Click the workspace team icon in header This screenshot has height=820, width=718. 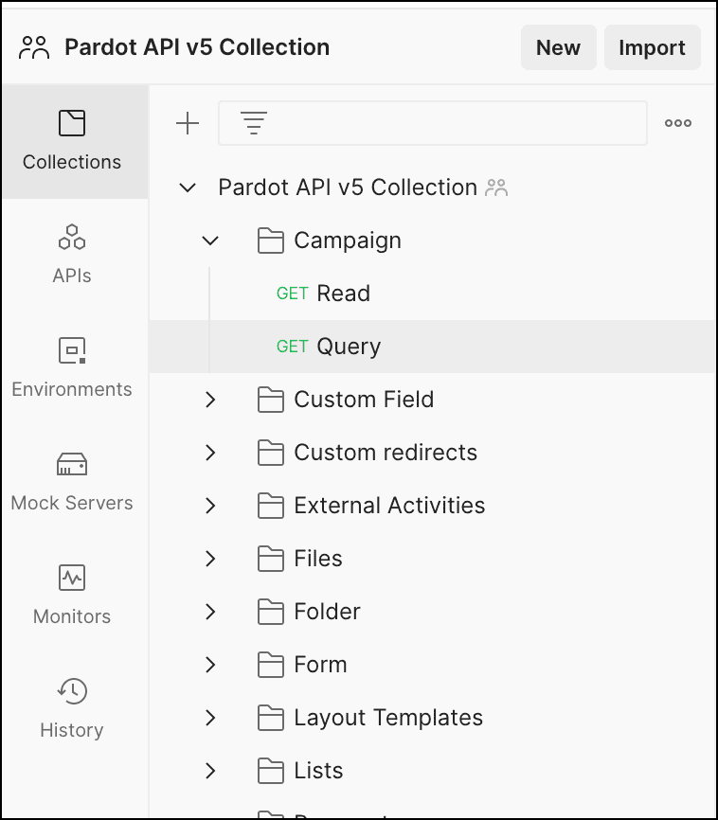click(34, 47)
